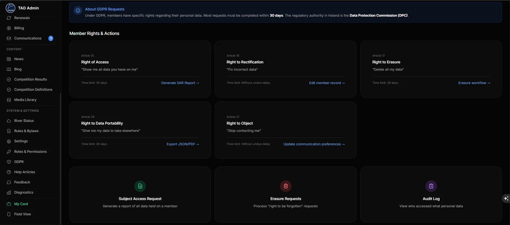Click the About GDPR info icon
510x225 pixels.
[x=78, y=11]
